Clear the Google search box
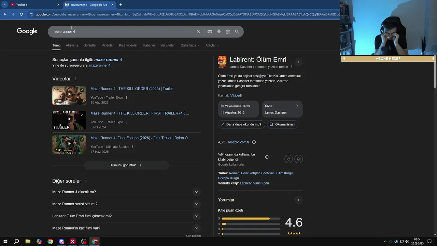This screenshot has width=437, height=246. [x=199, y=31]
